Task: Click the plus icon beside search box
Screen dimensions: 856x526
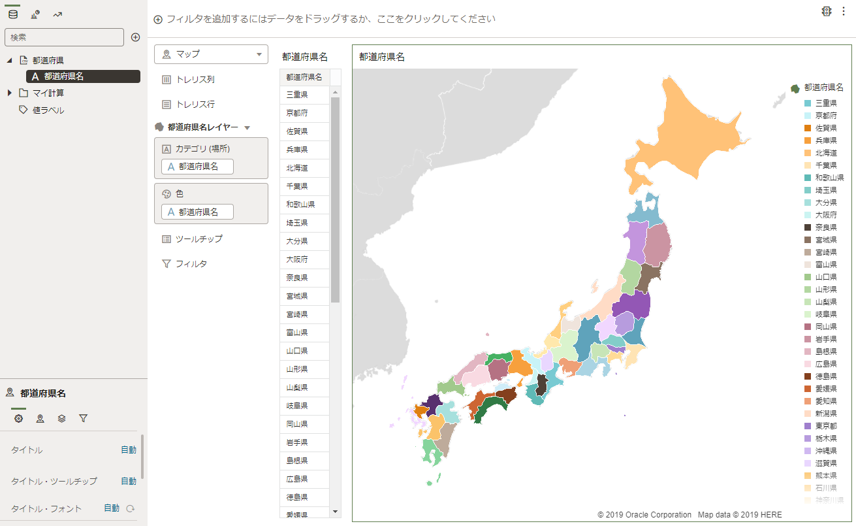Action: (x=136, y=37)
